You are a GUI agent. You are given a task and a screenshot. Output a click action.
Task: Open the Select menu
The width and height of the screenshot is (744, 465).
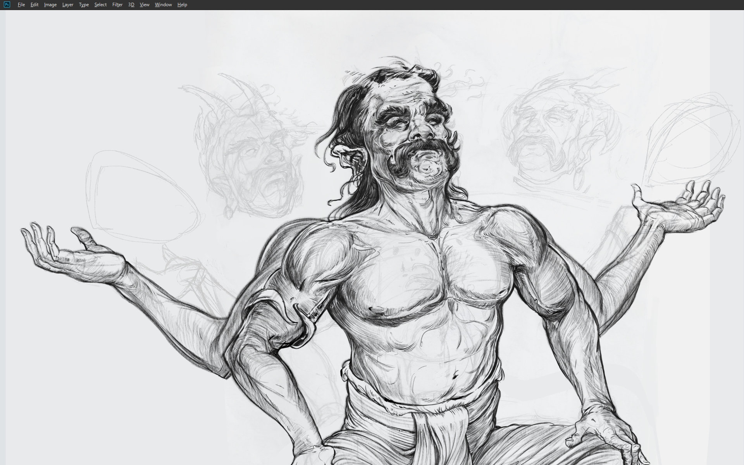coord(100,5)
